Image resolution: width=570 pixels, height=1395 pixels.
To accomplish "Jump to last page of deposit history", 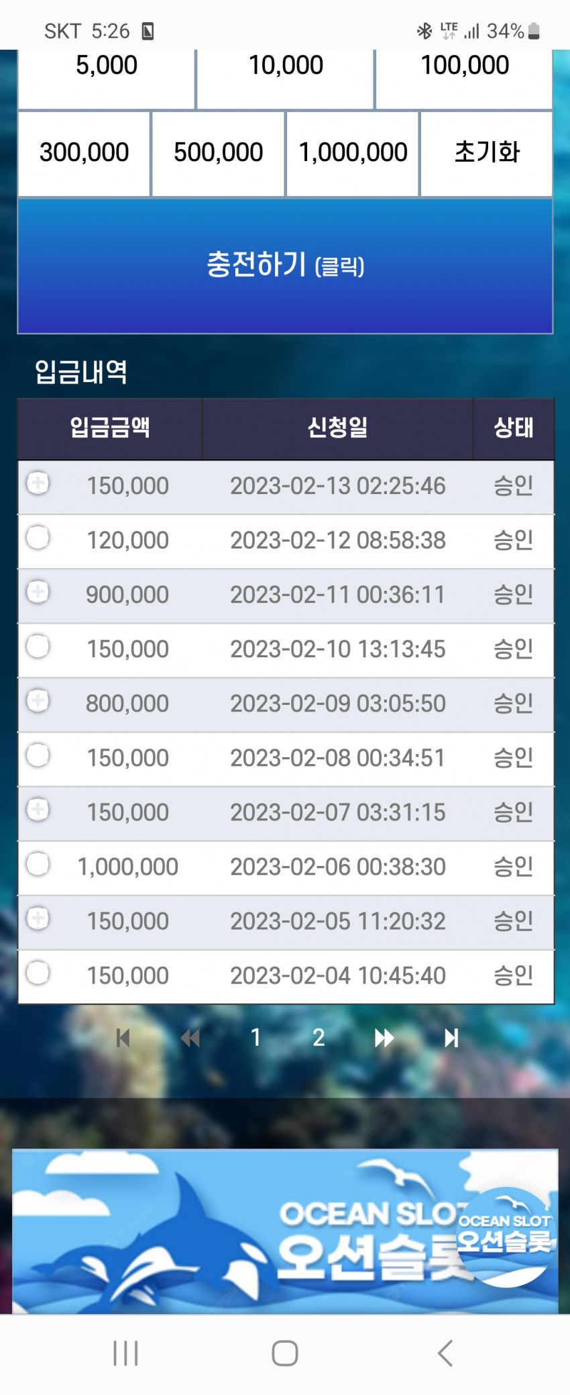I will (x=451, y=1038).
